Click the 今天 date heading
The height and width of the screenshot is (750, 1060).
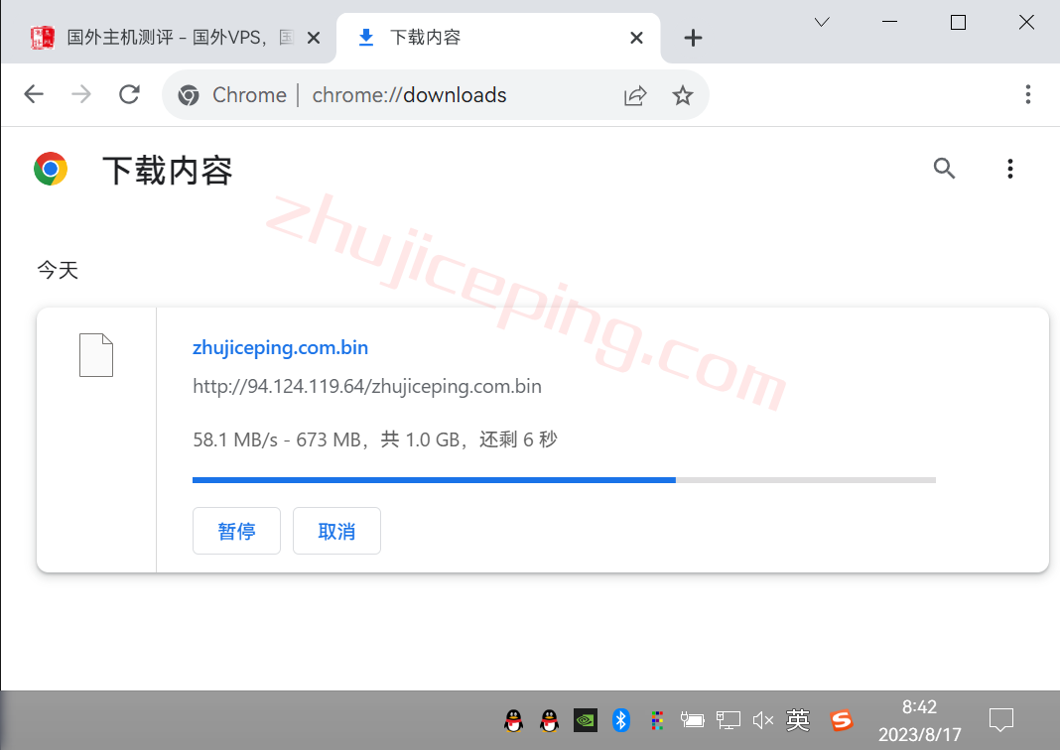point(58,270)
